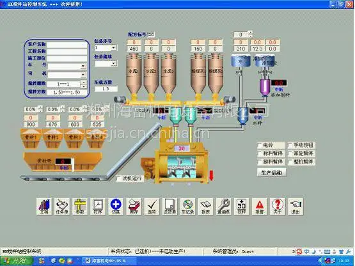Click the 骨料3 aggregate bin
The image size is (355, 266).
point(74,138)
